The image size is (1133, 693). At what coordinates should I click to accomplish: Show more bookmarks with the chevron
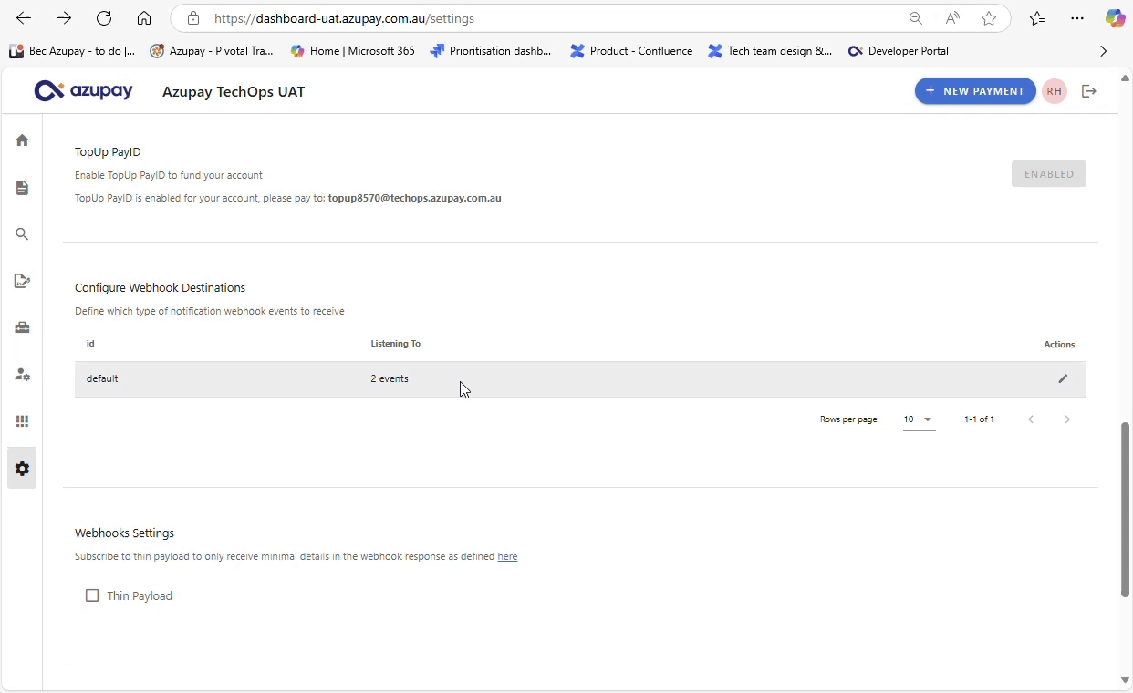click(1103, 51)
